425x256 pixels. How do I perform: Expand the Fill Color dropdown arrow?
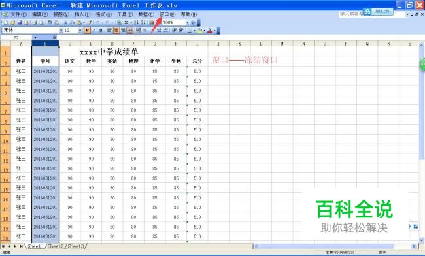204,30
